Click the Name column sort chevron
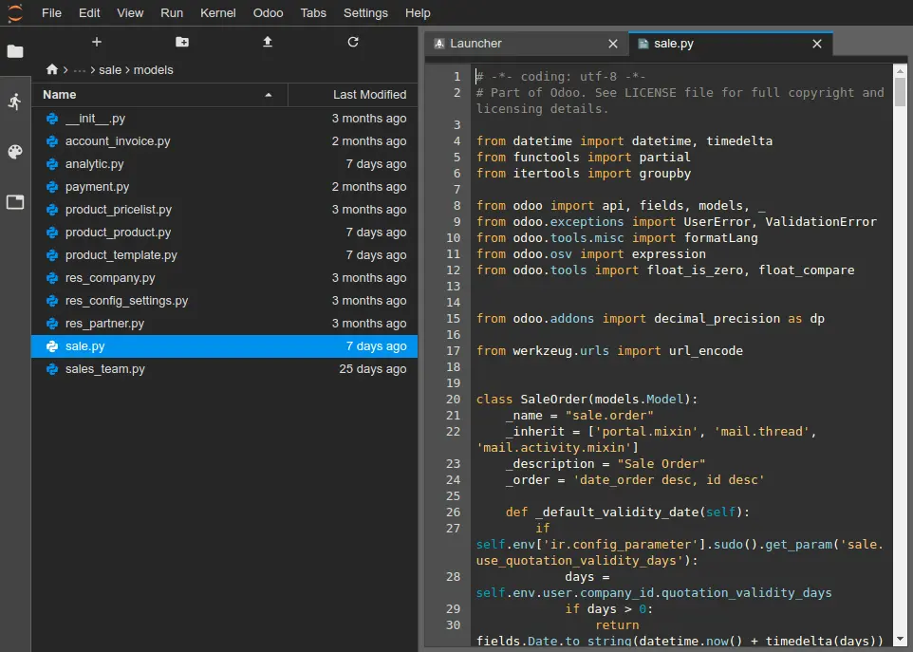 tap(269, 95)
